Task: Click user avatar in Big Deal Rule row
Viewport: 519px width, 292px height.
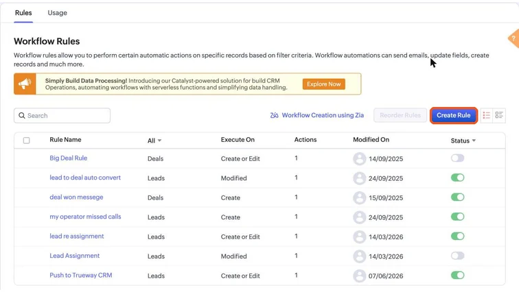Action: coord(359,158)
